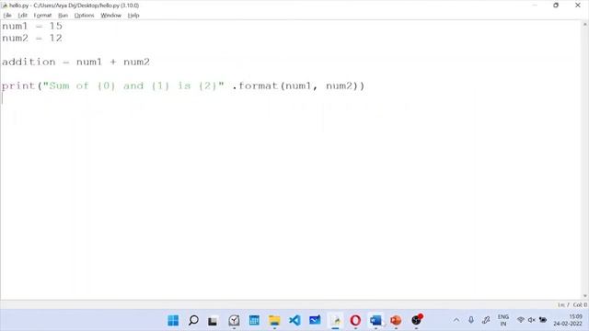Click the muted volume icon
Viewport: 589px width, 331px height.
pos(532,320)
